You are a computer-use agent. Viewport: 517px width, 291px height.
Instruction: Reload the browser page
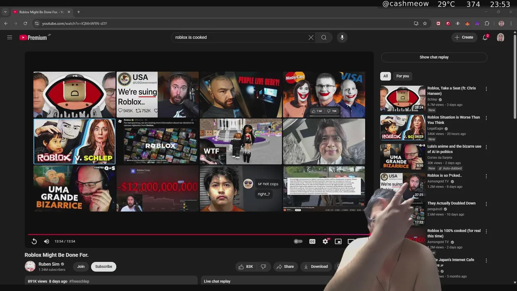25,23
